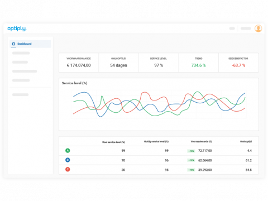Click the 72.717,00 stock value cell

(x=205, y=151)
